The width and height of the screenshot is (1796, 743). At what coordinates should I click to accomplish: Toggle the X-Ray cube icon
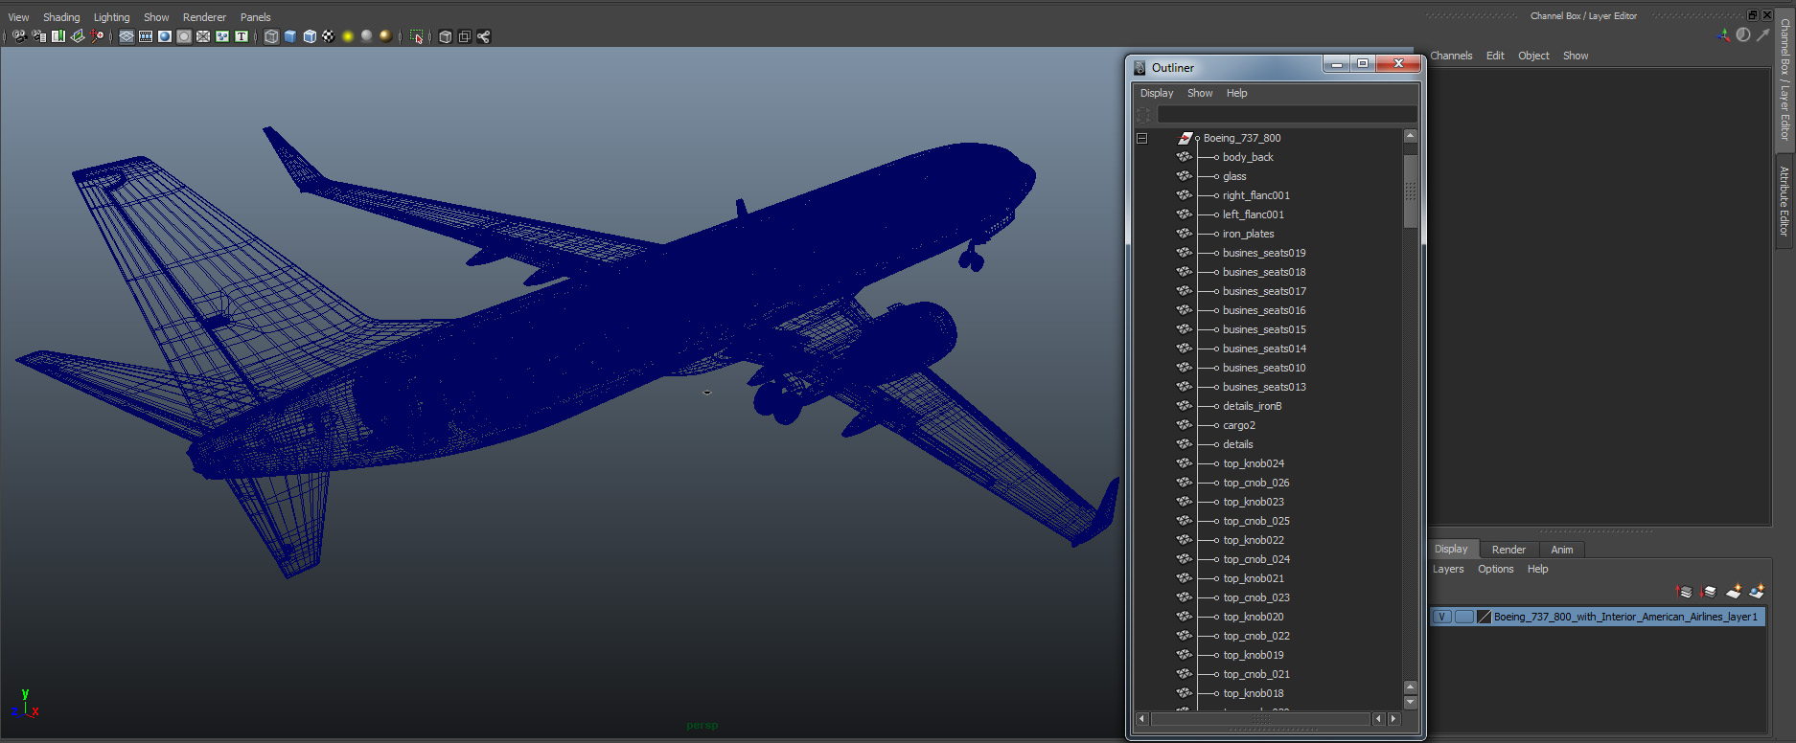[446, 36]
